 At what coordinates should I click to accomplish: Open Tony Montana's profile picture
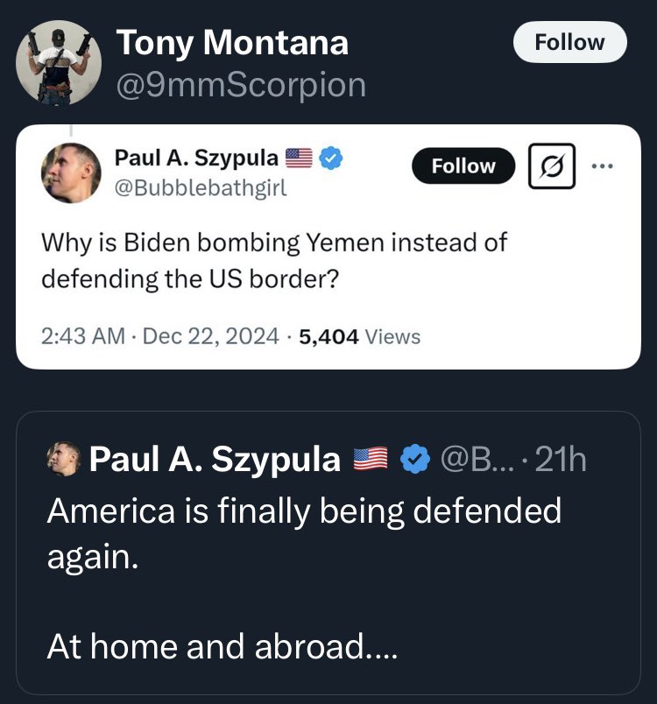[59, 63]
